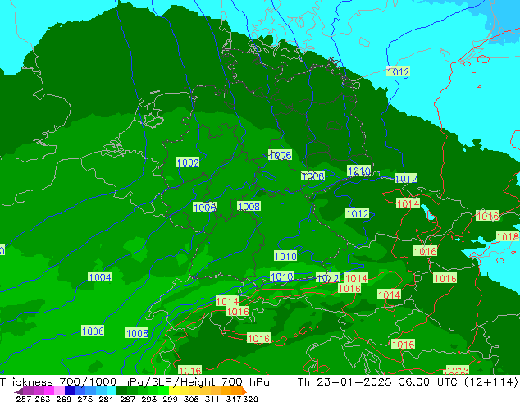
Task: Click the '263' scale value
Action: coord(43,399)
